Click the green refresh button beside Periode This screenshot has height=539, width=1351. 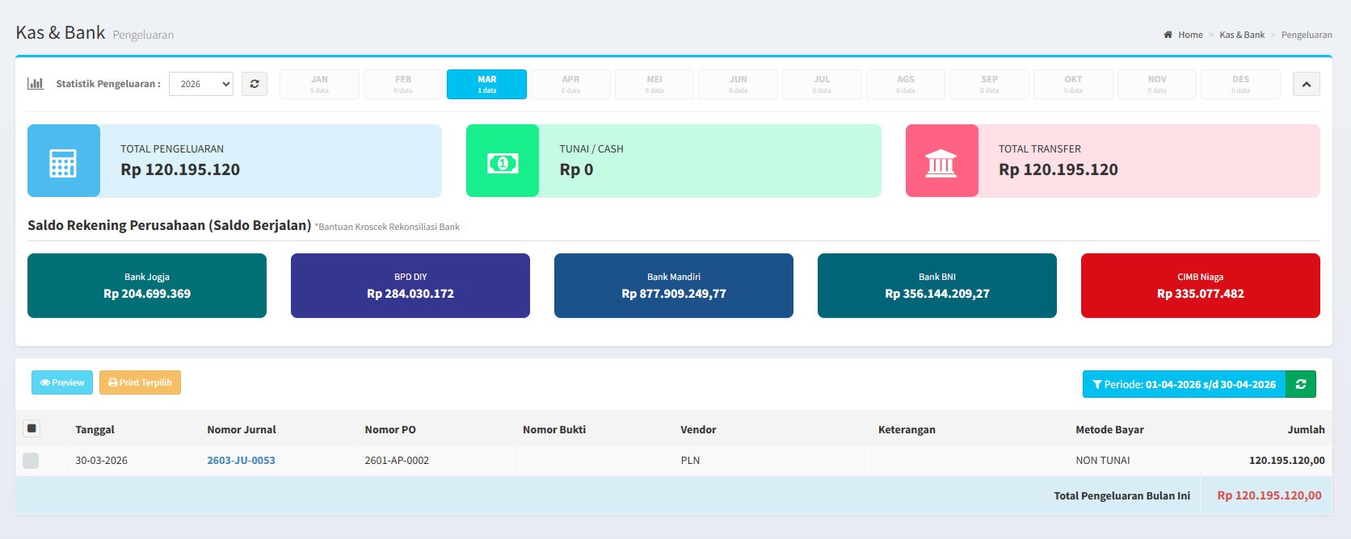click(1301, 384)
